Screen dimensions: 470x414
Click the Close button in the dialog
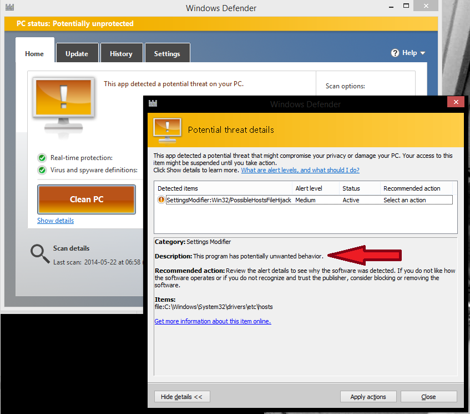(428, 397)
